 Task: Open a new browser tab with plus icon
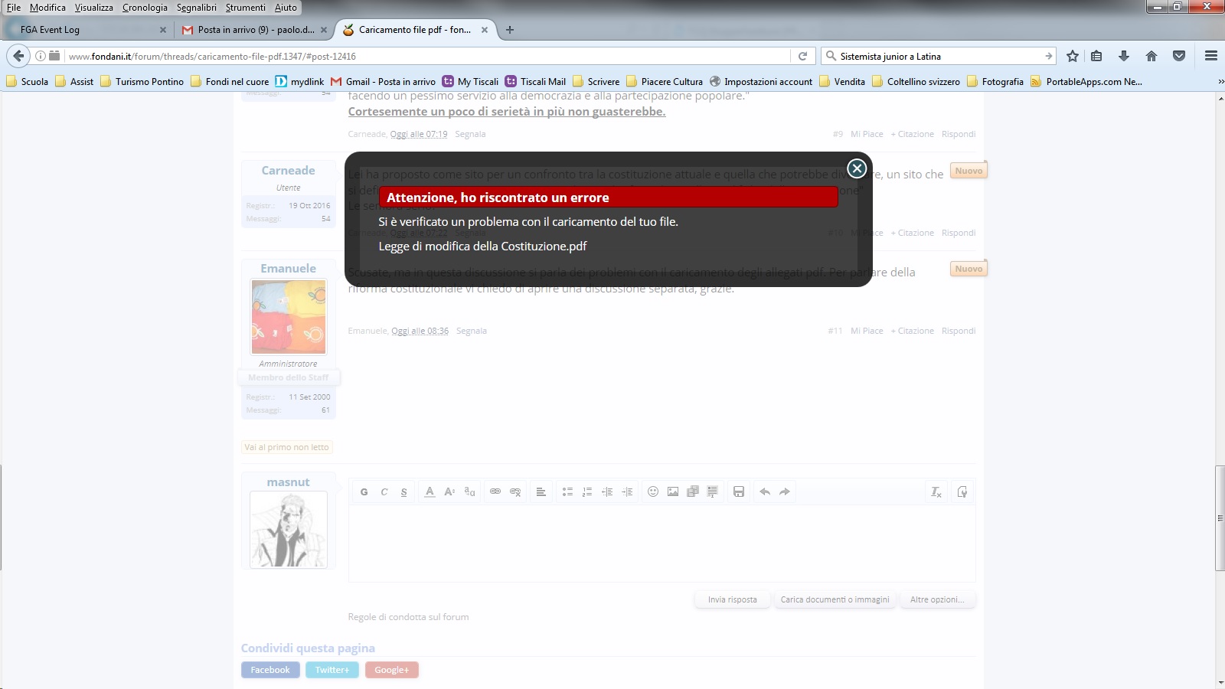(510, 30)
